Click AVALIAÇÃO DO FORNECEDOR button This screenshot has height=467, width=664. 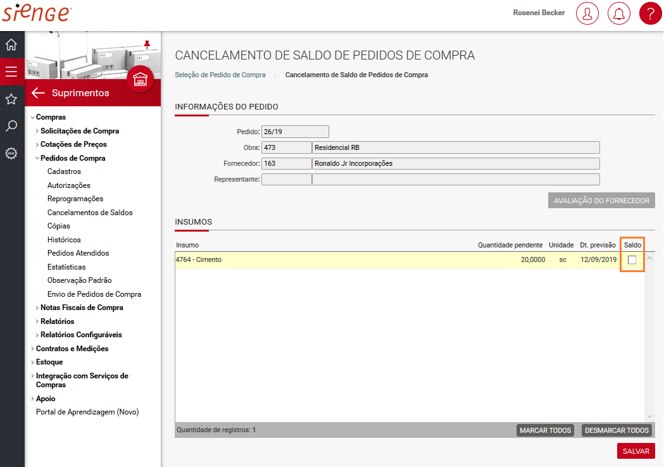(x=601, y=201)
